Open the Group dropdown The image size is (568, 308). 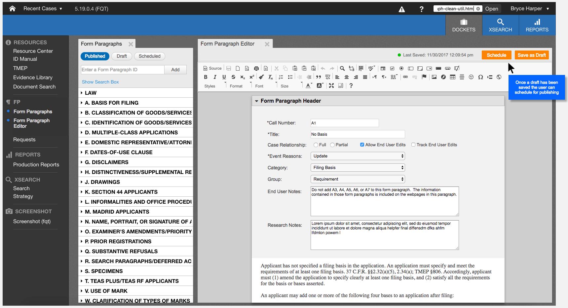tap(358, 179)
